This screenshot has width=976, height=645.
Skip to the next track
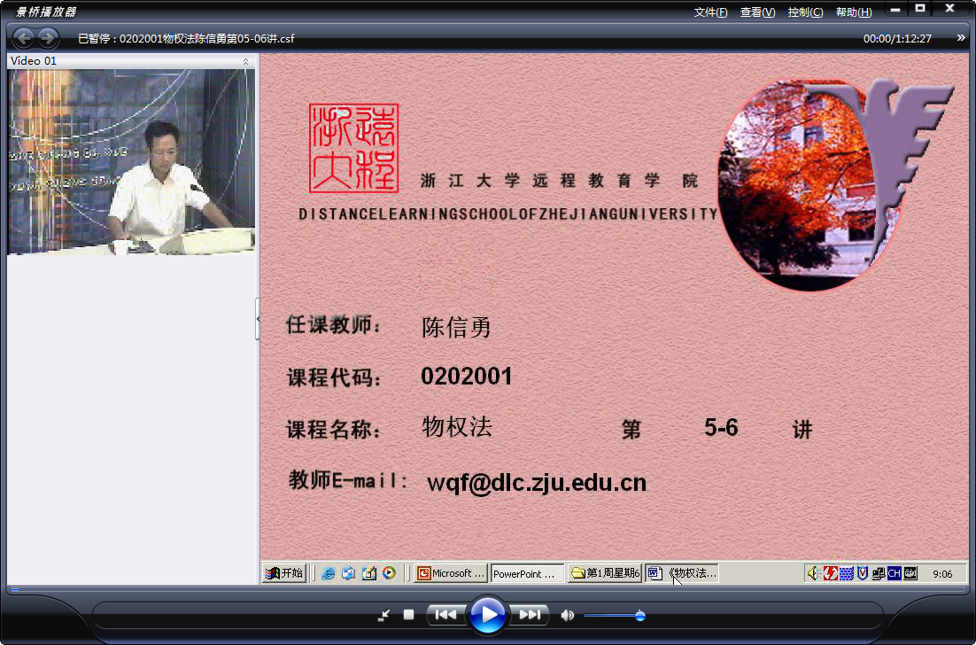[x=530, y=615]
